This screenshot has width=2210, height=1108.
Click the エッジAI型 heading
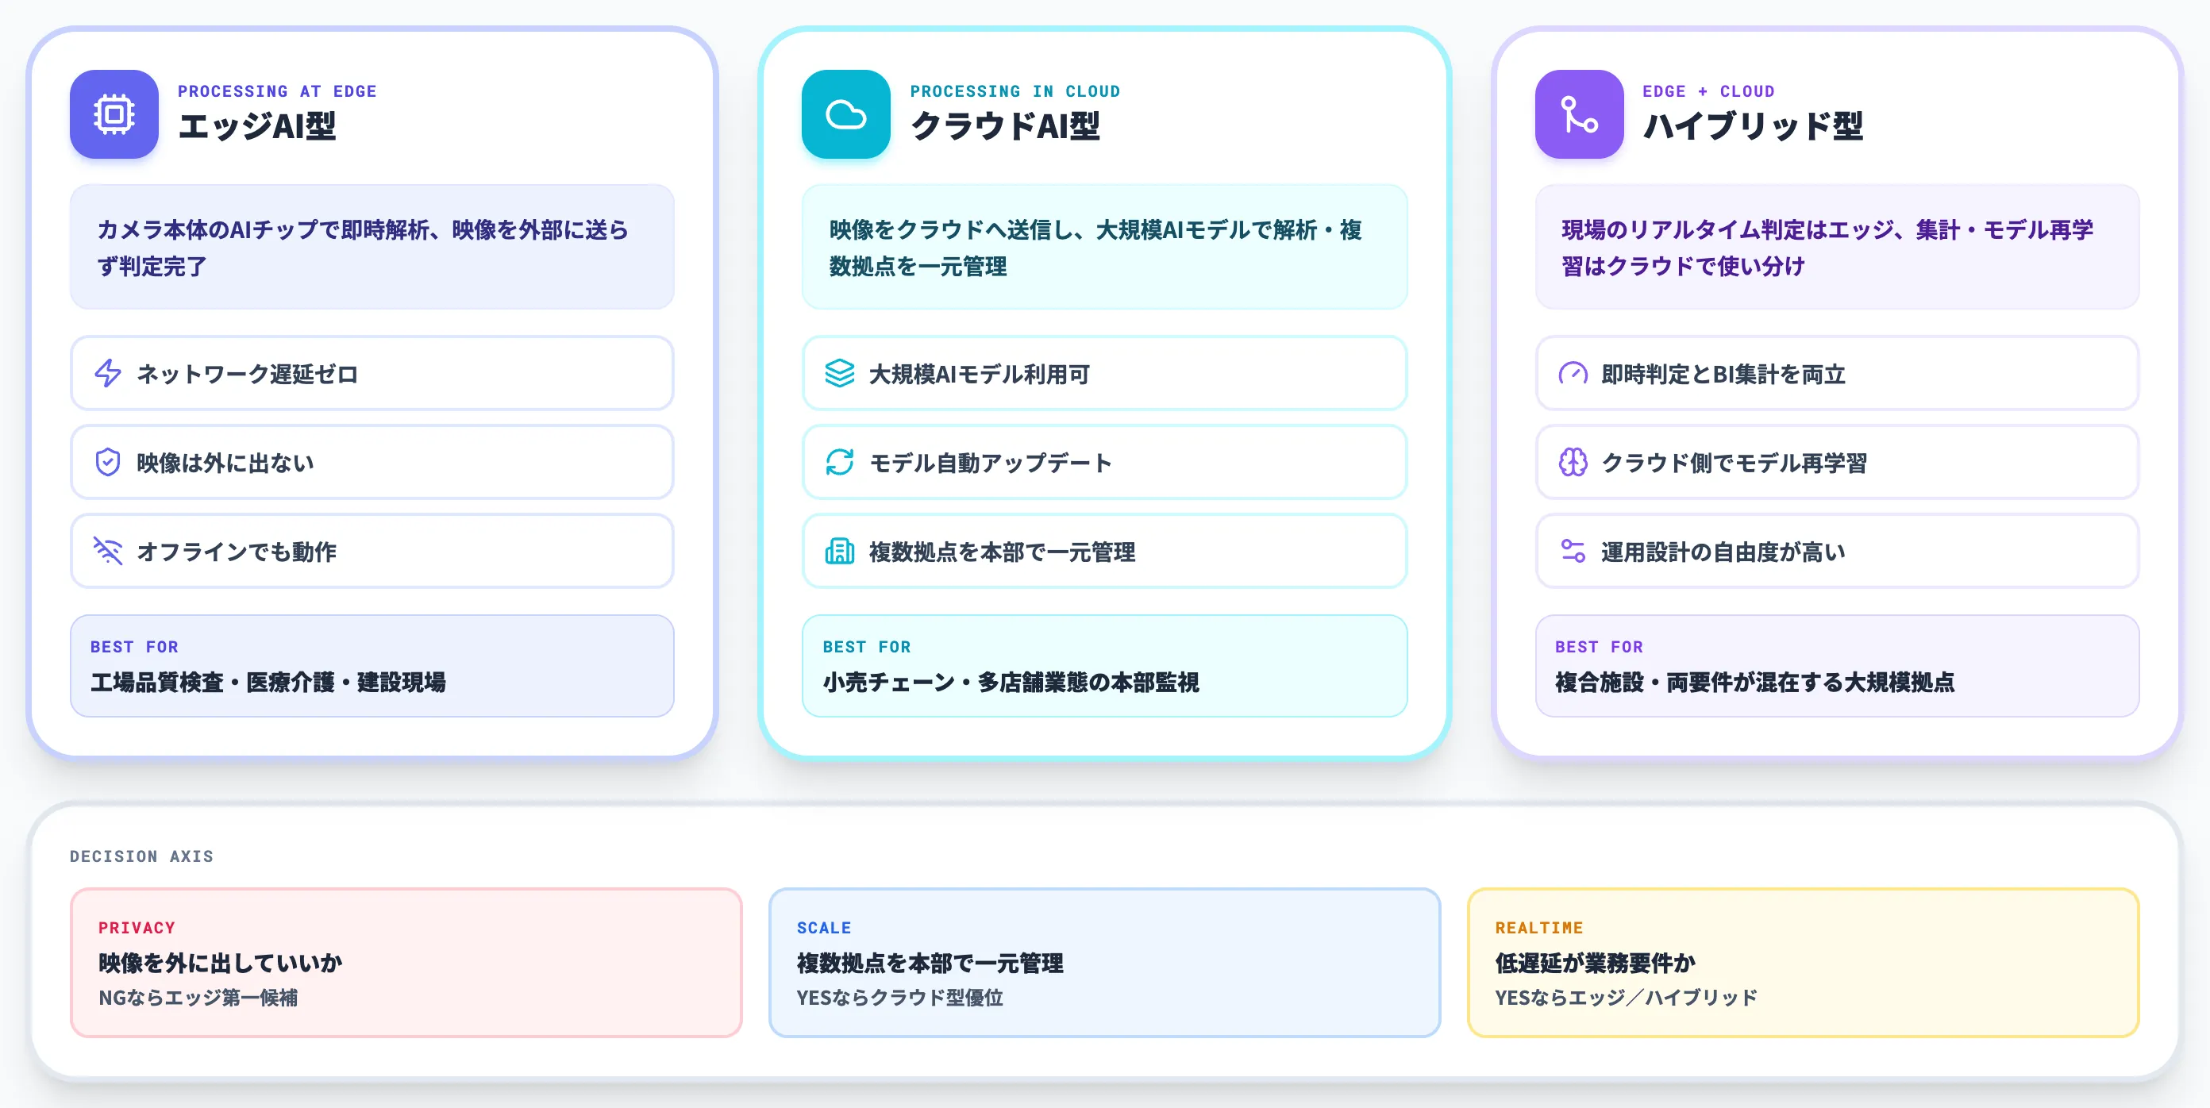point(257,126)
